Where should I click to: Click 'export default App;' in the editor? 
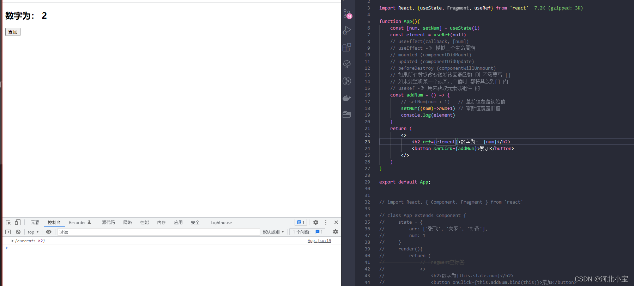[405, 182]
